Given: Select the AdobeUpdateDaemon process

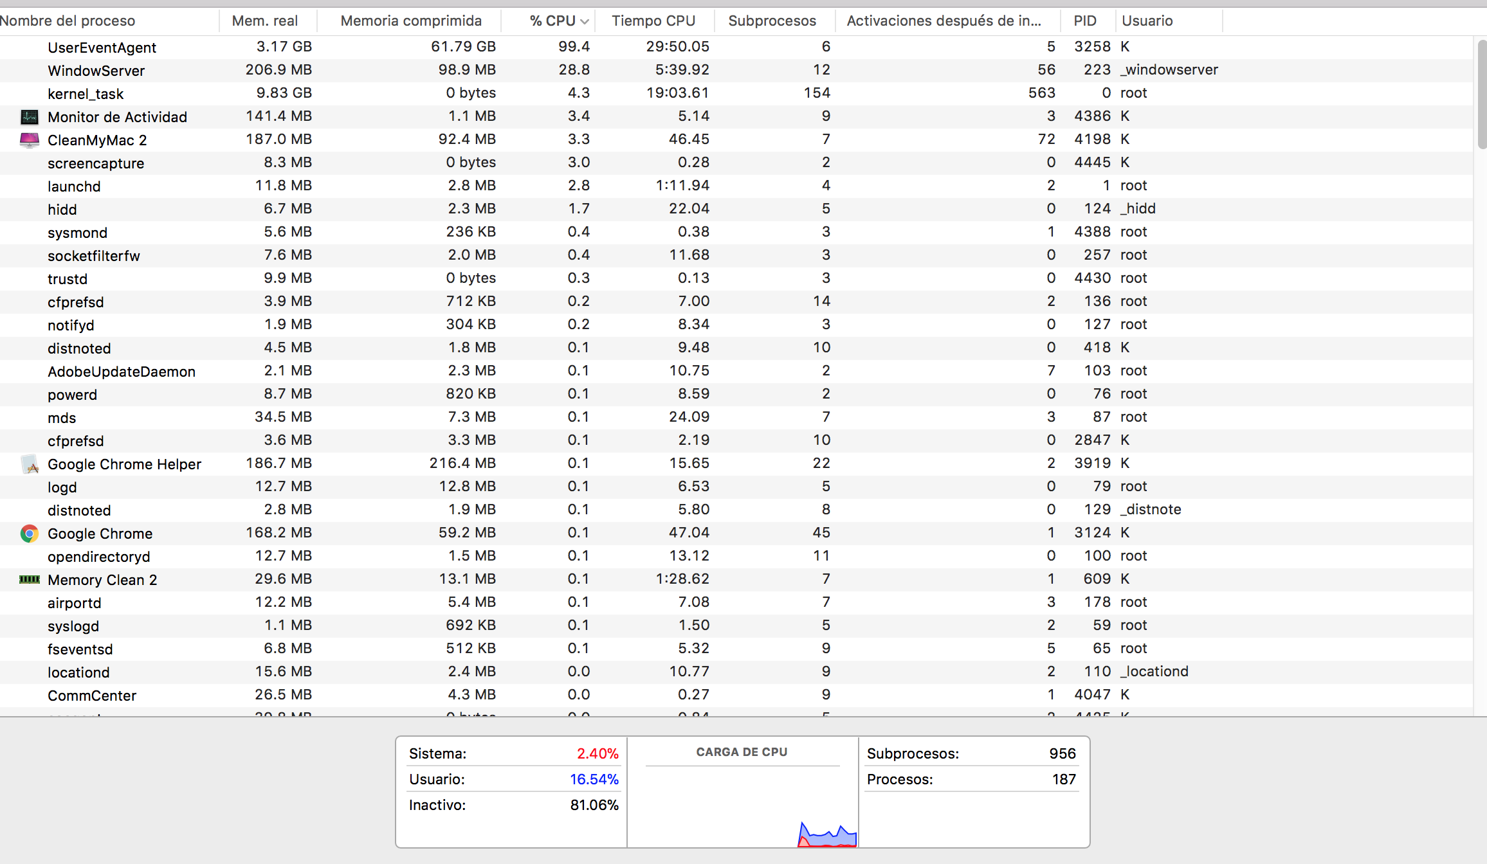Looking at the screenshot, I should click(736, 371).
